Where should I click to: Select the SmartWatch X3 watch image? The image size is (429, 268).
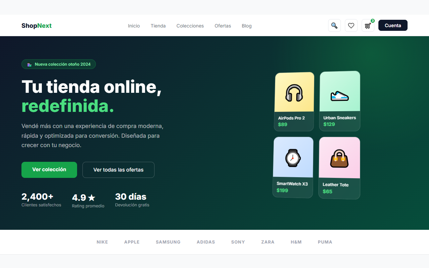tap(293, 157)
